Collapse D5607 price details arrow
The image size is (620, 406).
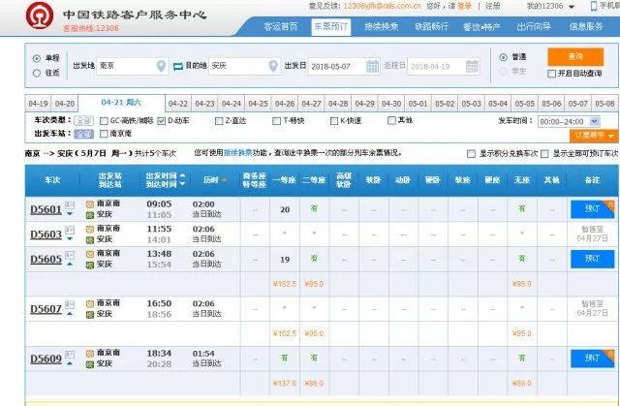tap(70, 314)
